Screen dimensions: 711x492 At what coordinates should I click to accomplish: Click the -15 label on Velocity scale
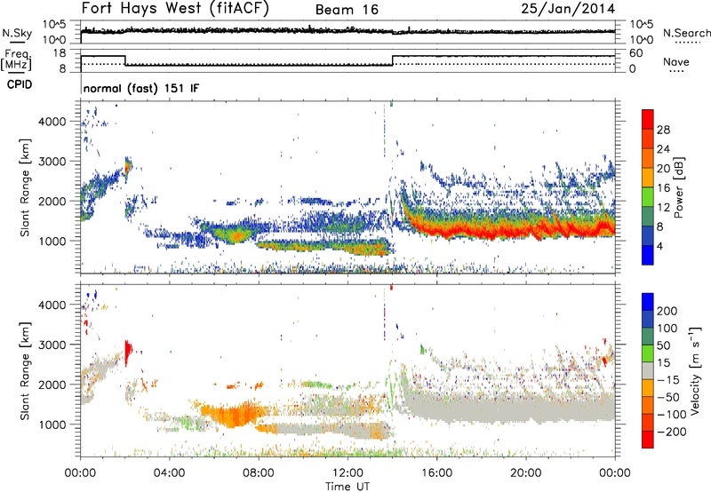point(668,380)
